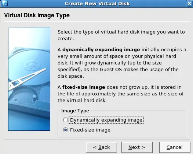193x154 pixels.
Task: Click the 'does not grow up' sentence
Action: [127, 87]
